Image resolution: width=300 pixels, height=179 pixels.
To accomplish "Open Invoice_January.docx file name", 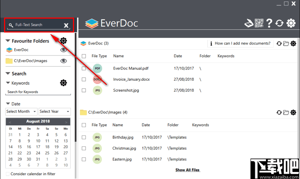I will pyautogui.click(x=131, y=79).
